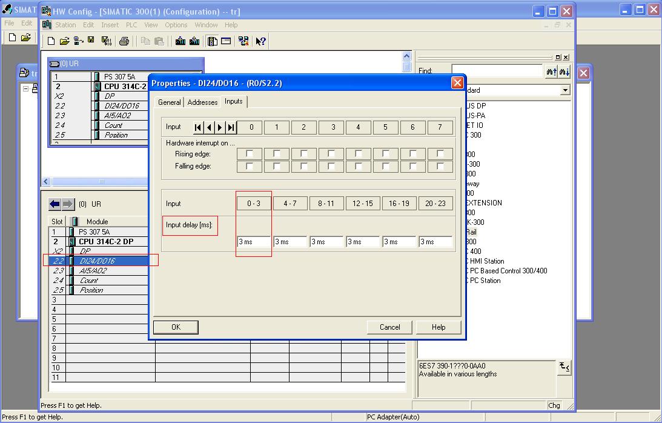Select the Inputs tab
Viewport: 662px width, 423px height.
coord(233,101)
